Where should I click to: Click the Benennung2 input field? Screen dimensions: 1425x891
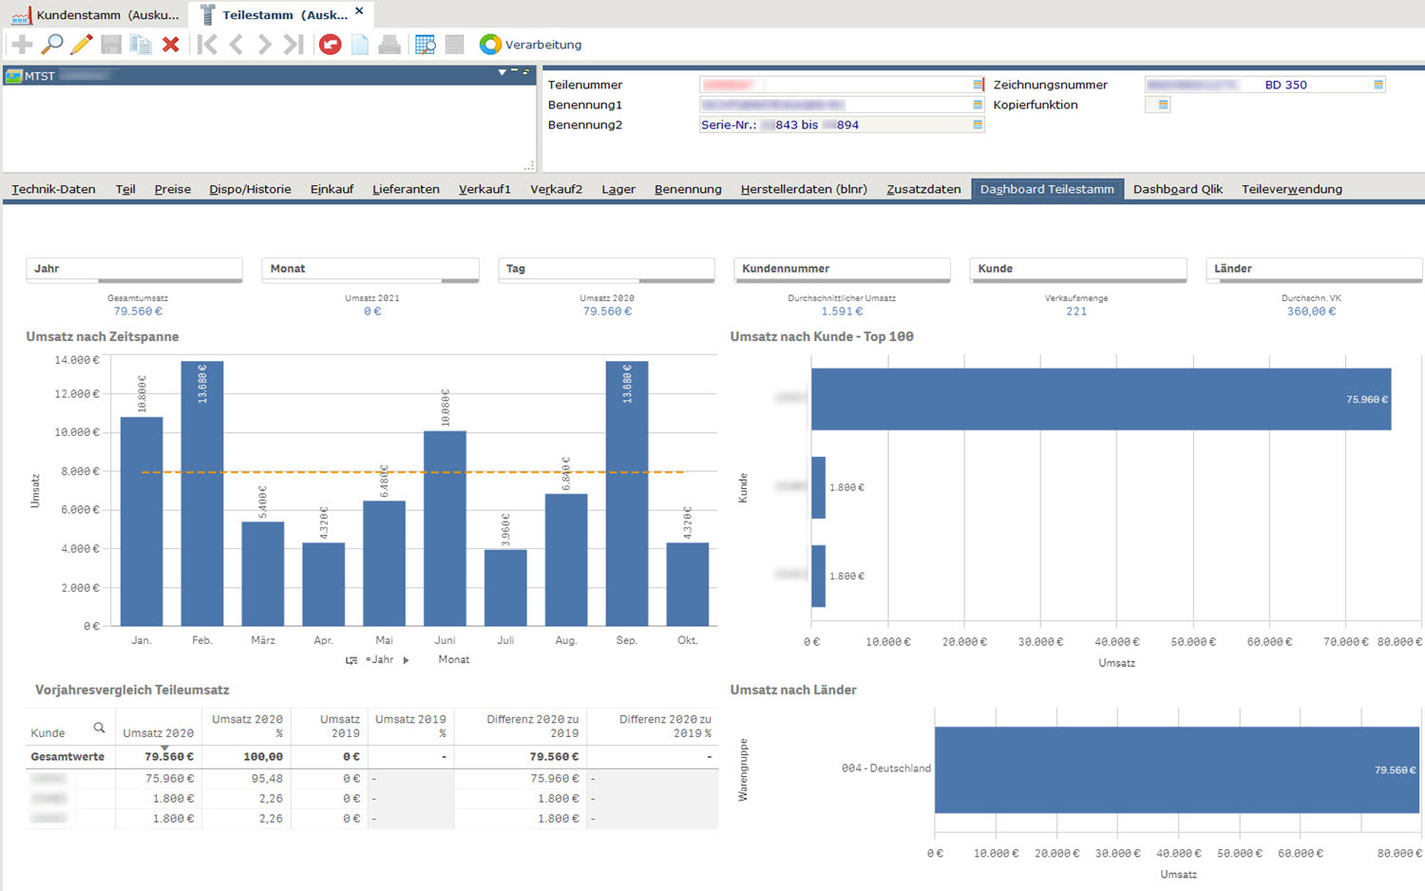[x=834, y=124]
